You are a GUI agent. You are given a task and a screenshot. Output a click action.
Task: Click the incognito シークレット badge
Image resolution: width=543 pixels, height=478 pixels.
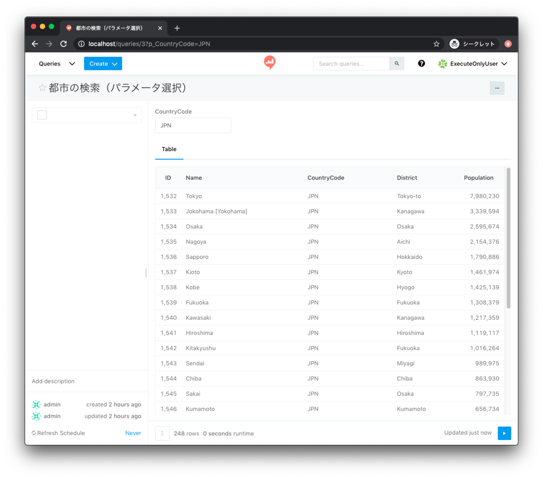point(474,44)
